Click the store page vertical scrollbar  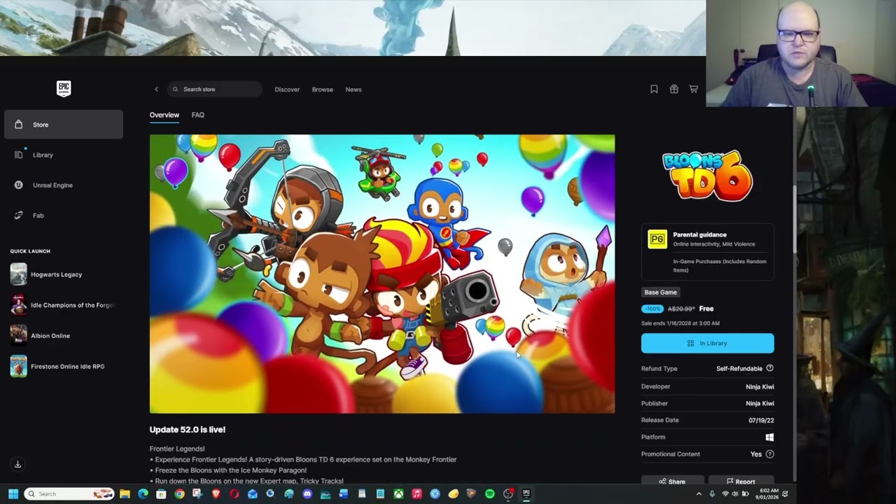pyautogui.click(x=794, y=220)
